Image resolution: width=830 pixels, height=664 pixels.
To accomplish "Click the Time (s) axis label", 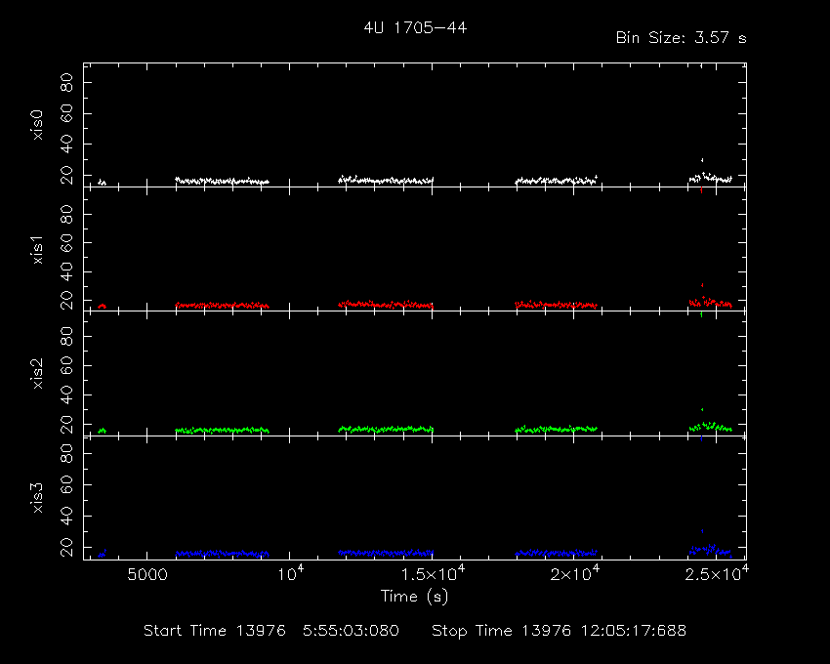I will (414, 597).
